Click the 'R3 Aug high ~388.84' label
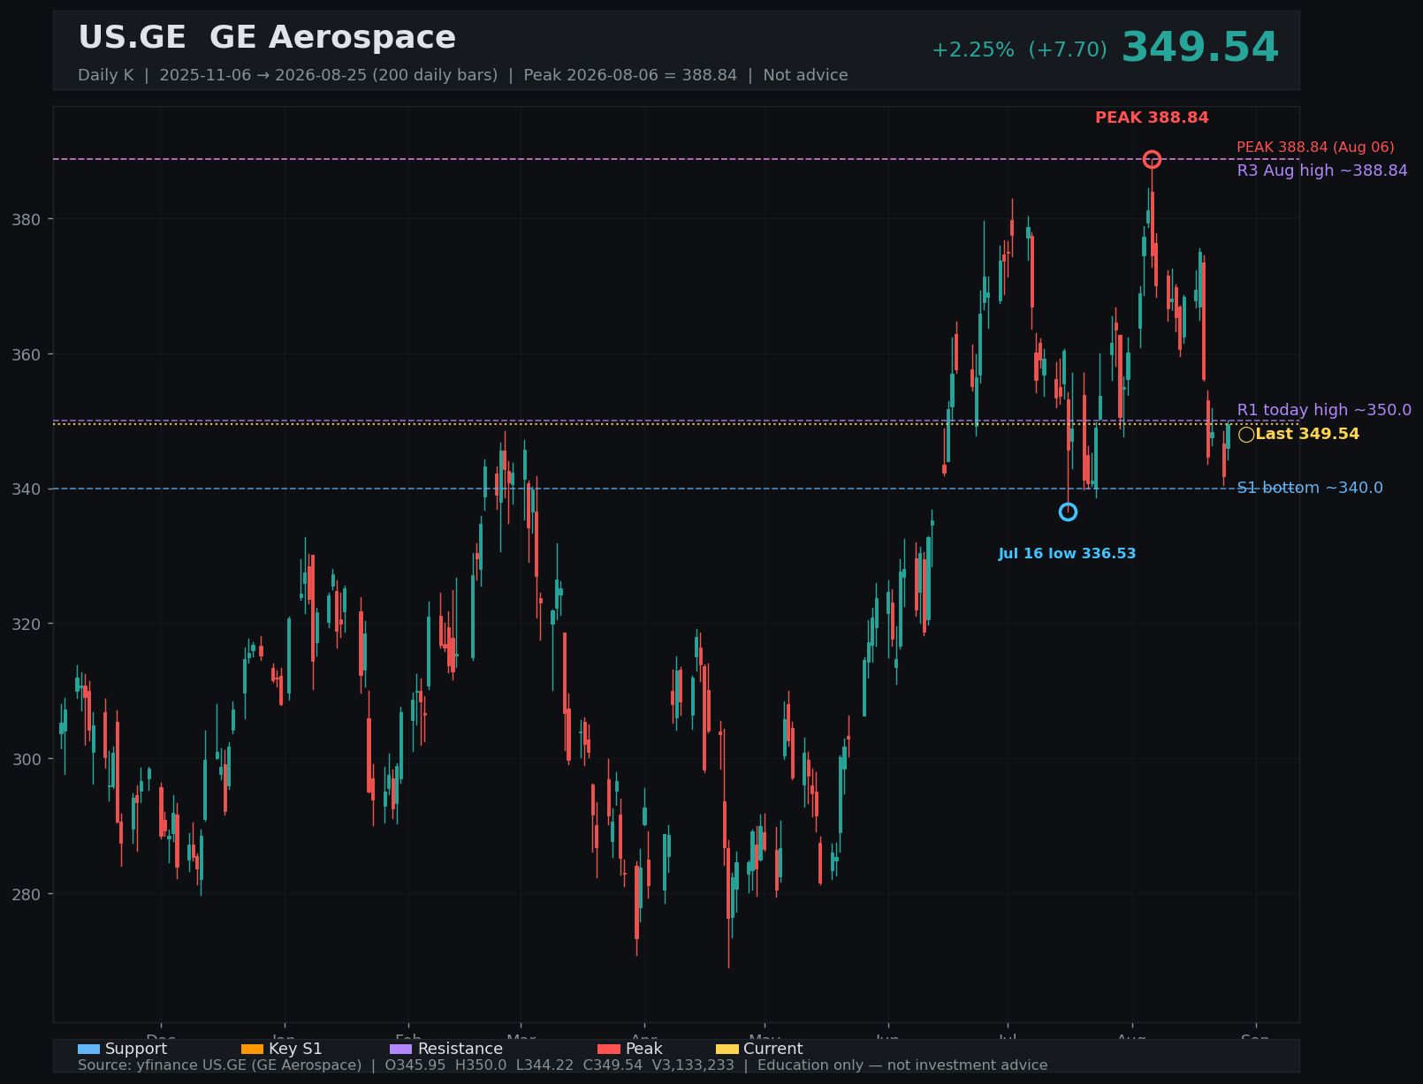The height and width of the screenshot is (1084, 1423). click(1322, 171)
